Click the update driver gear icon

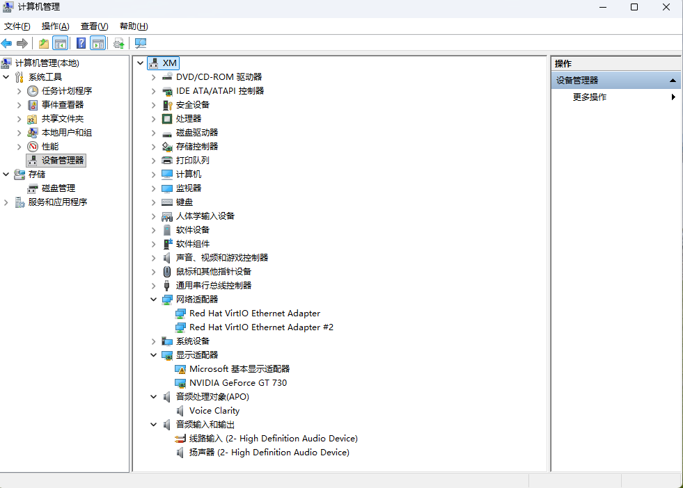[116, 43]
